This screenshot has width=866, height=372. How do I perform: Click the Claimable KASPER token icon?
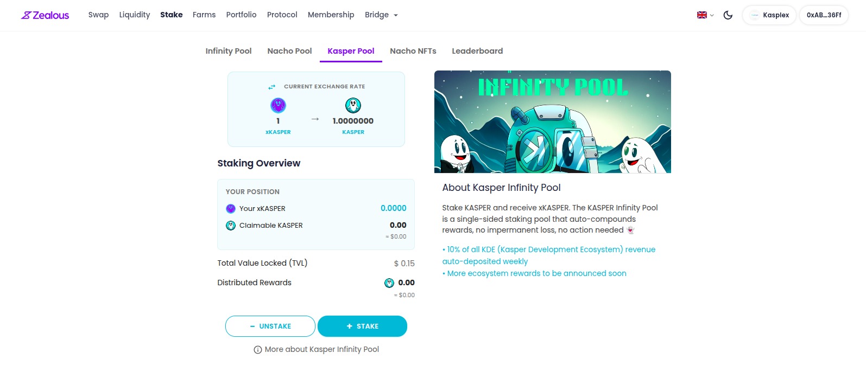click(x=231, y=226)
